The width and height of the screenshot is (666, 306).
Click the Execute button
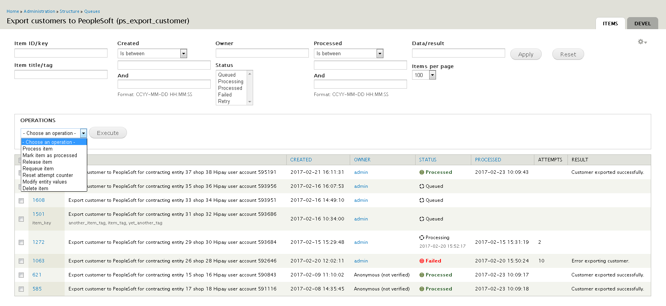108,133
